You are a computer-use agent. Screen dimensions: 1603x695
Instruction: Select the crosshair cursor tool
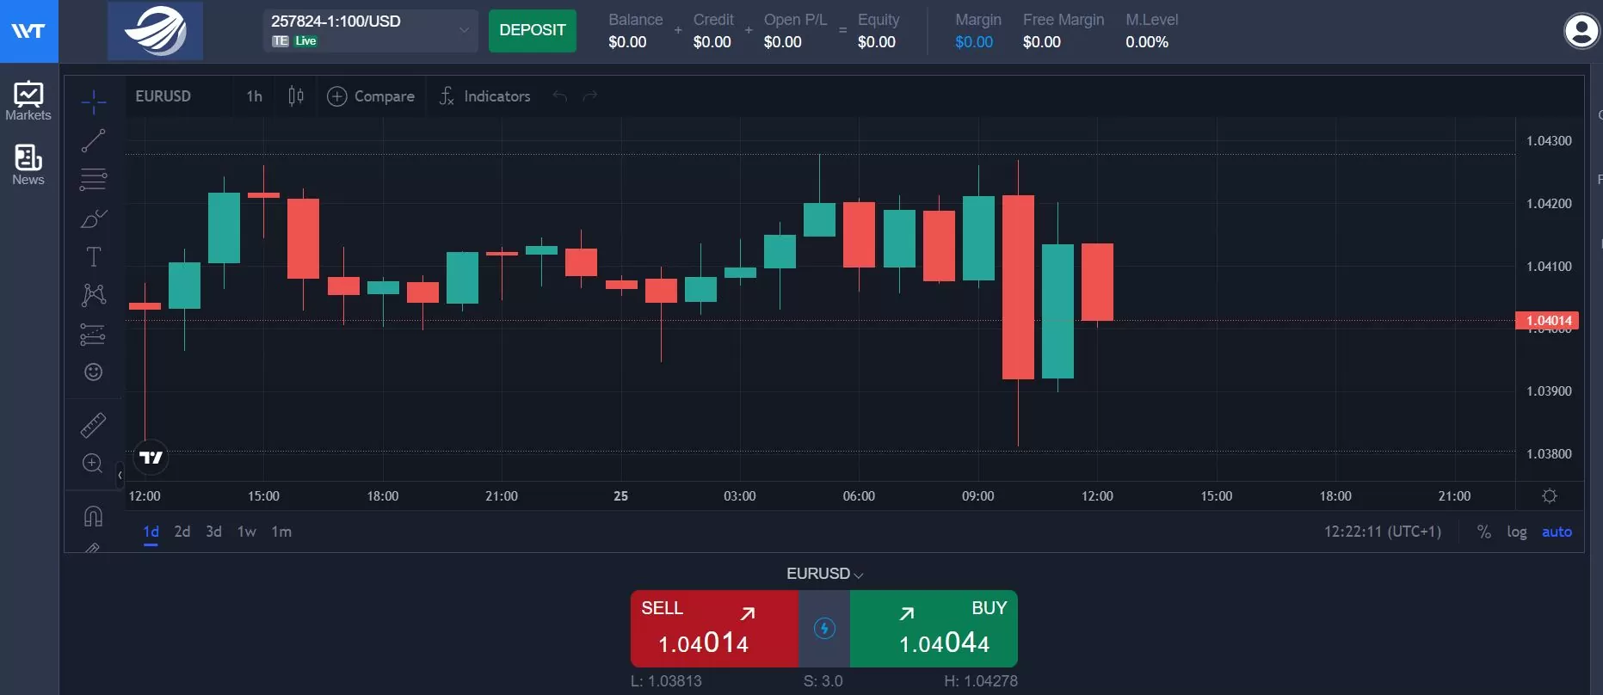point(94,102)
